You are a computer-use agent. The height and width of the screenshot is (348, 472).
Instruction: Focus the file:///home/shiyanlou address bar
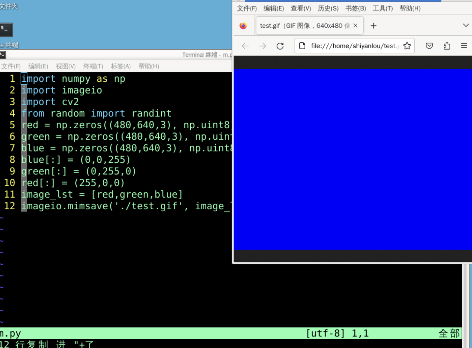(354, 46)
